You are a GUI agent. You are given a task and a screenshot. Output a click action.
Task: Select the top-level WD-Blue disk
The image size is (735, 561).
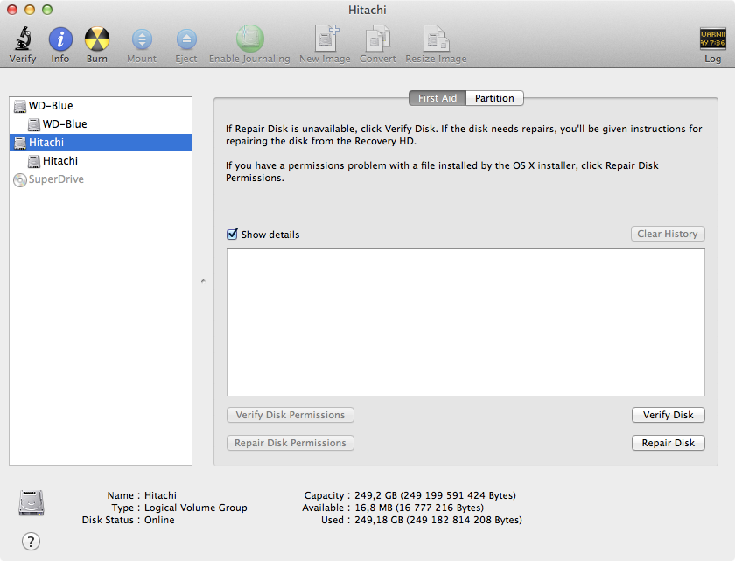point(101,106)
